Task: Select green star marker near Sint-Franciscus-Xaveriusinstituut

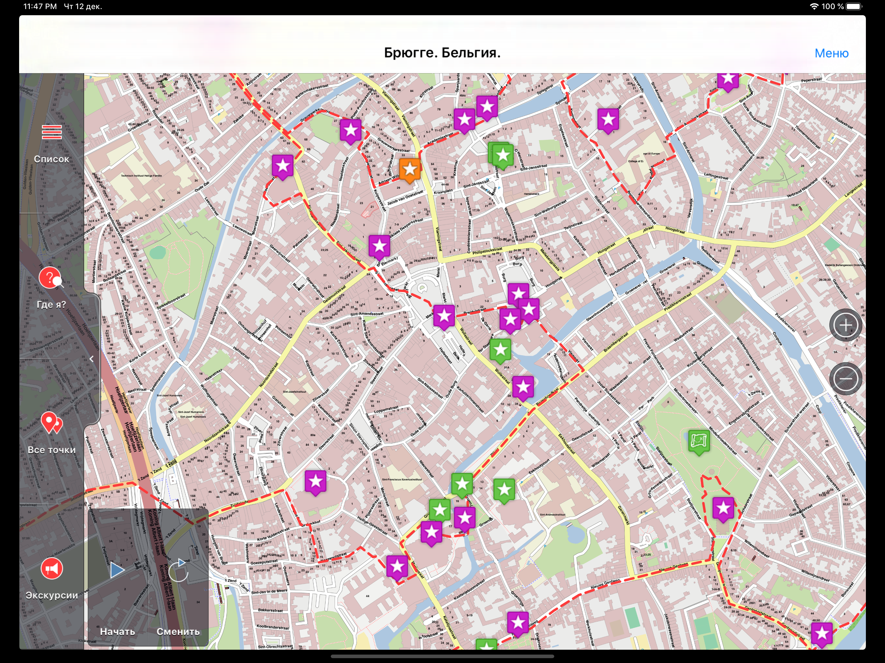Action: 462,486
